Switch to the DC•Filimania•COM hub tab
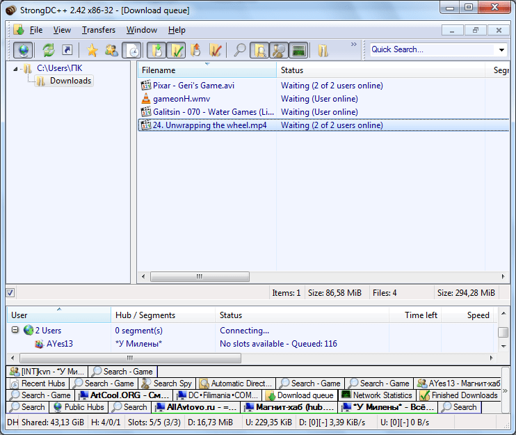Viewport: 516px width, 435px height. tap(218, 395)
